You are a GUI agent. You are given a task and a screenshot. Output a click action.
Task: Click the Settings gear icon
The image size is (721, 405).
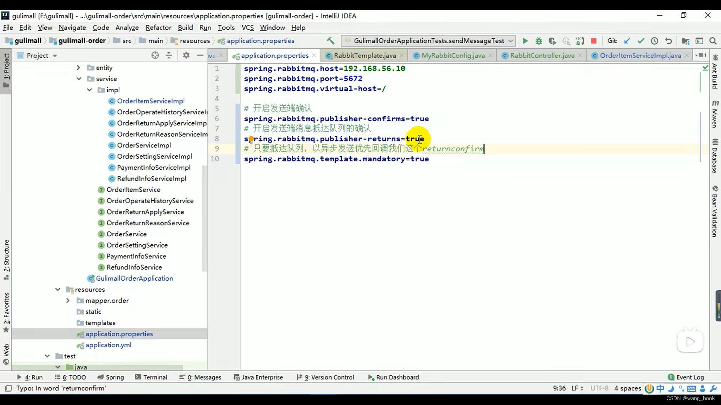tap(186, 55)
